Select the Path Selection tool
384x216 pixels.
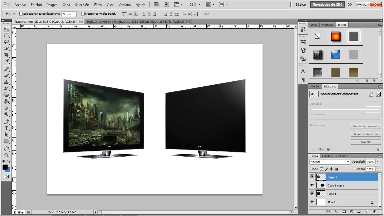point(6,135)
